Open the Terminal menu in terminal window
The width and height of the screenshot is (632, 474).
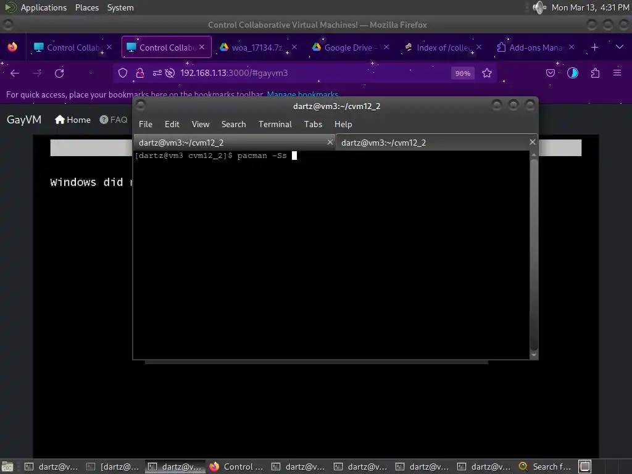275,124
